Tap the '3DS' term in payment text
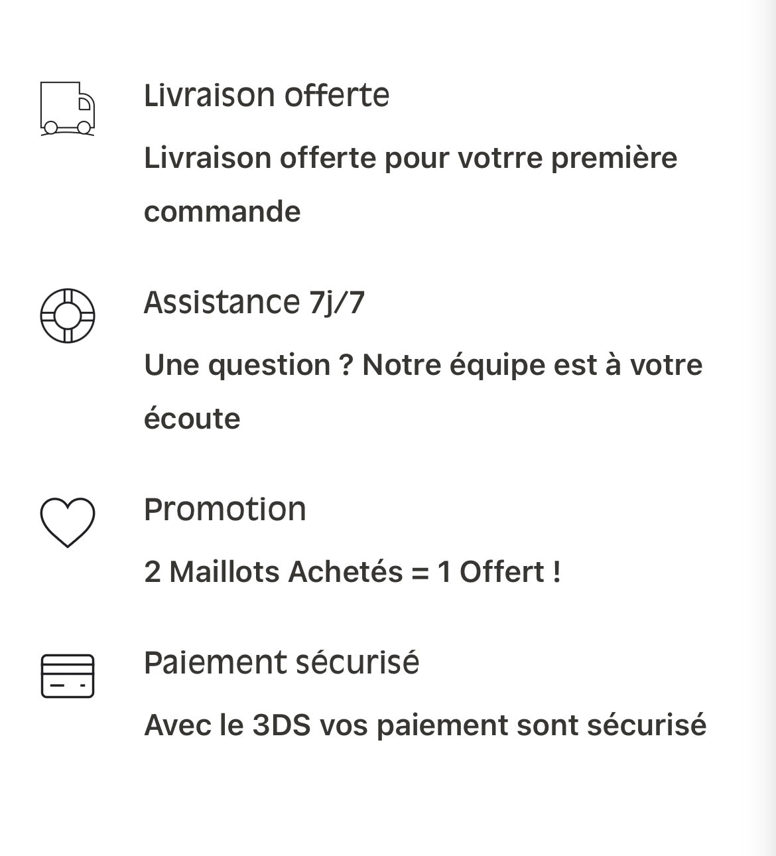The image size is (776, 856). [x=282, y=725]
